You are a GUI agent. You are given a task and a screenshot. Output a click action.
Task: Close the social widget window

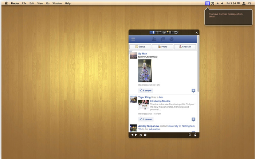pyautogui.click(x=197, y=33)
